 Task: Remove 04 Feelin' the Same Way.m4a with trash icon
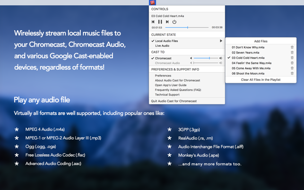(292, 63)
